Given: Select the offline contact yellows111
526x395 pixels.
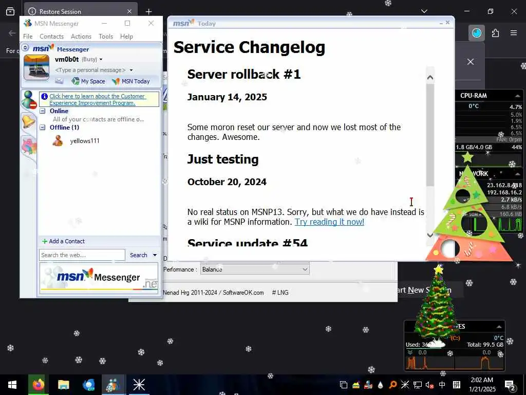Looking at the screenshot, I should click(85, 141).
